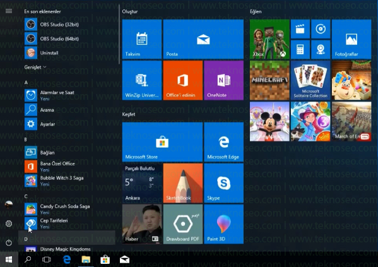
Task: Open the March of Empires tile
Action: [x=351, y=122]
